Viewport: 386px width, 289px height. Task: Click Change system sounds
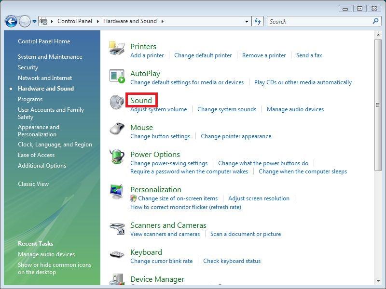[x=227, y=109]
